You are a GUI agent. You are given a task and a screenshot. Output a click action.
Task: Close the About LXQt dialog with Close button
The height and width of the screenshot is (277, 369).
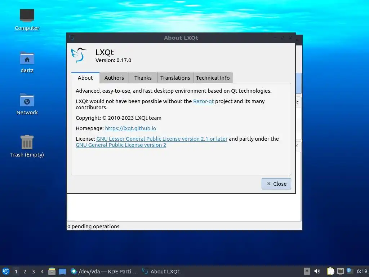[276, 184]
